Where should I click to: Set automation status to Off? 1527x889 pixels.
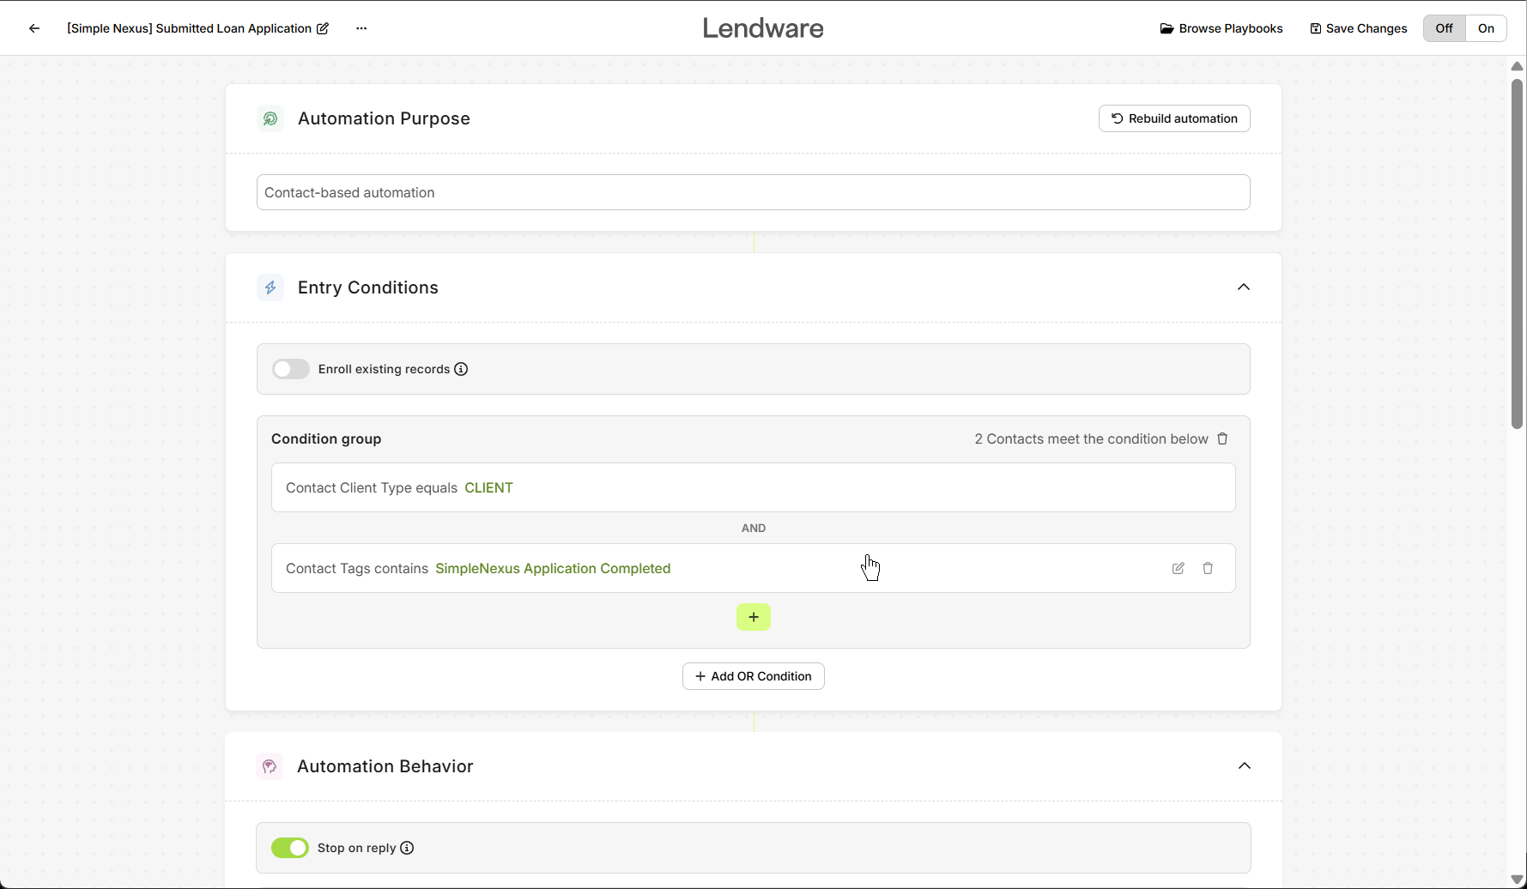point(1444,28)
